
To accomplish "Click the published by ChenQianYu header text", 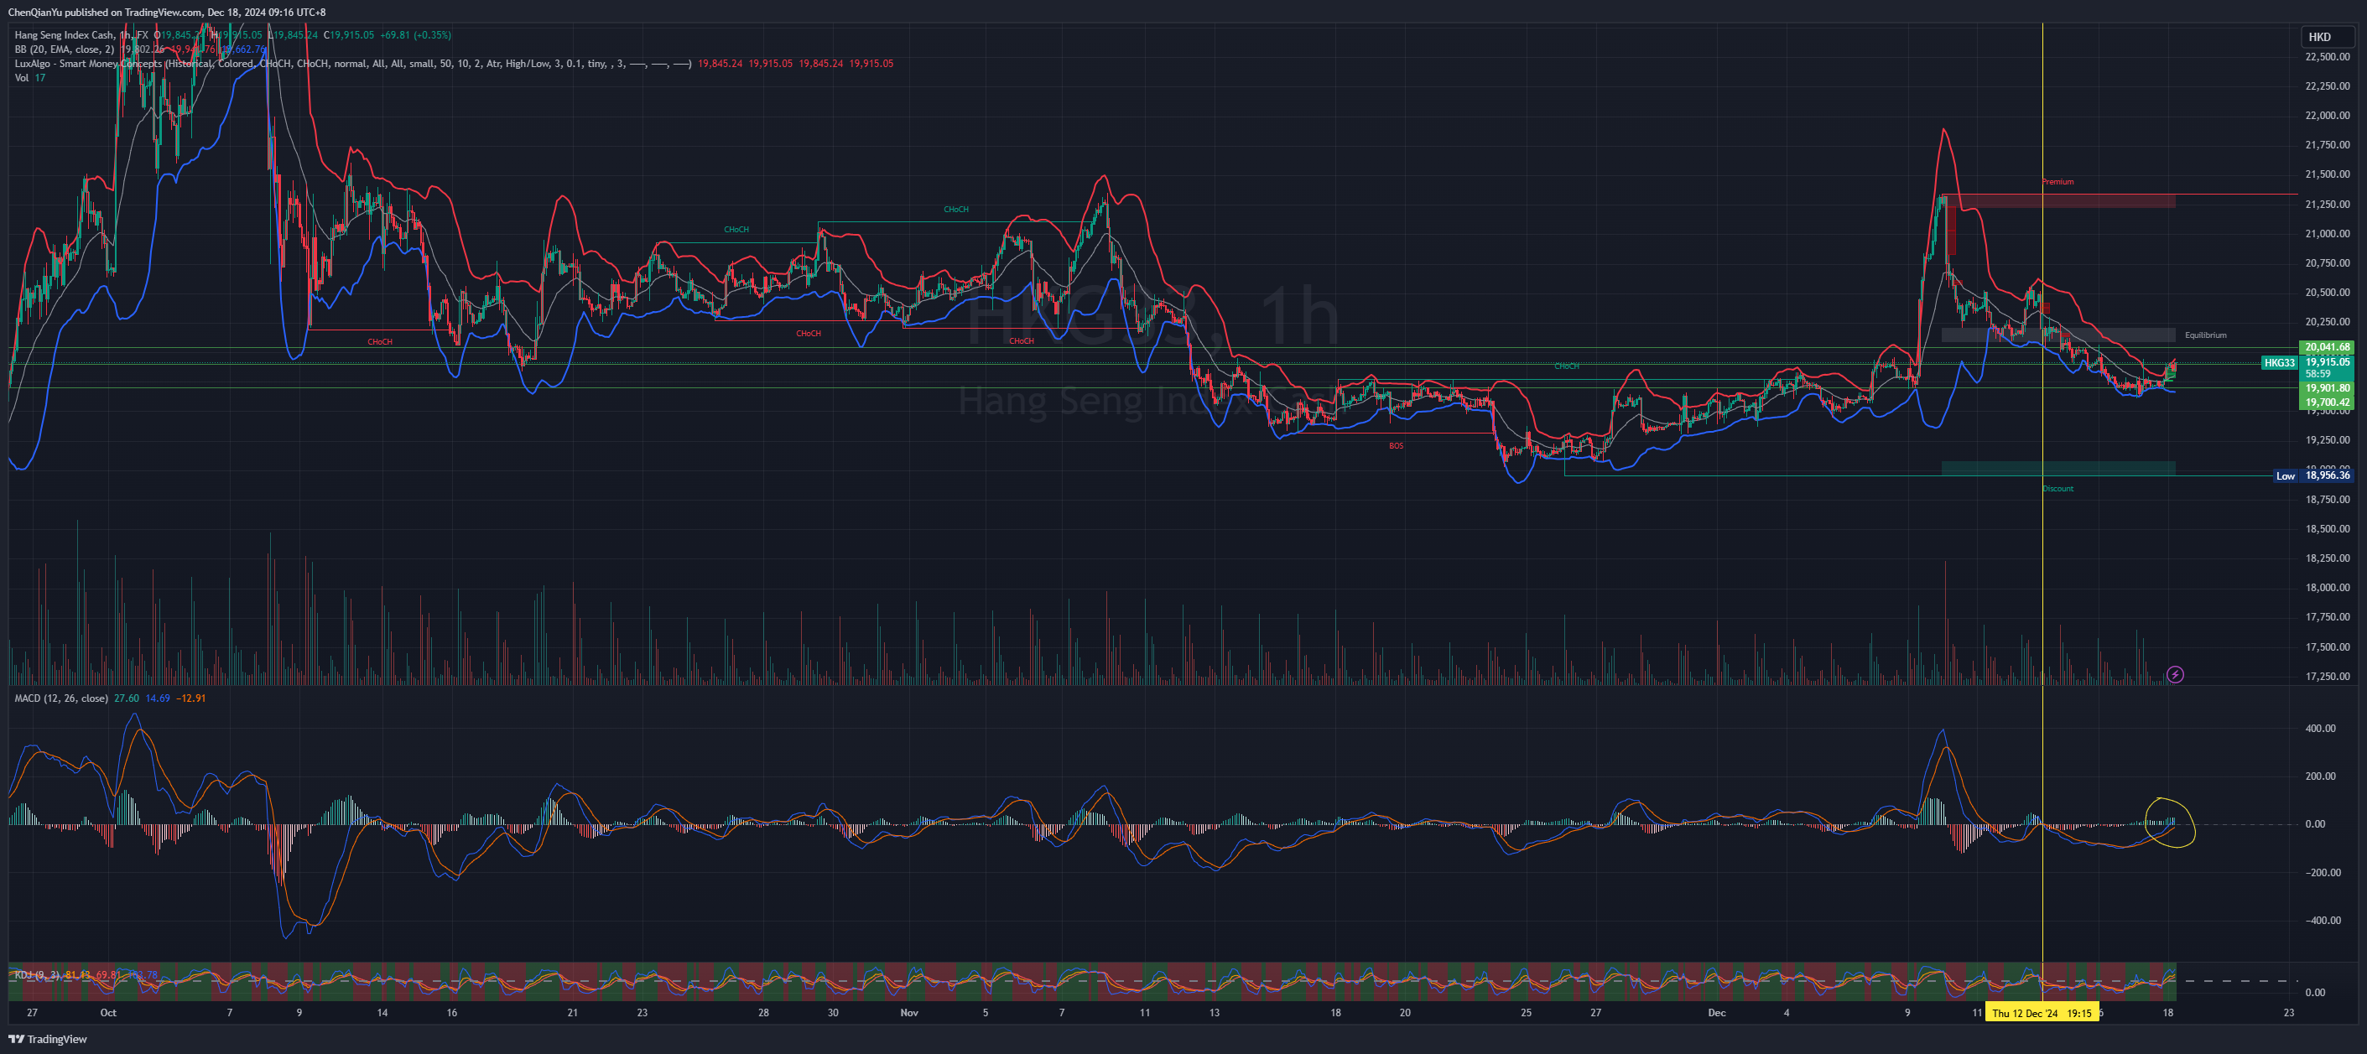I will point(166,12).
